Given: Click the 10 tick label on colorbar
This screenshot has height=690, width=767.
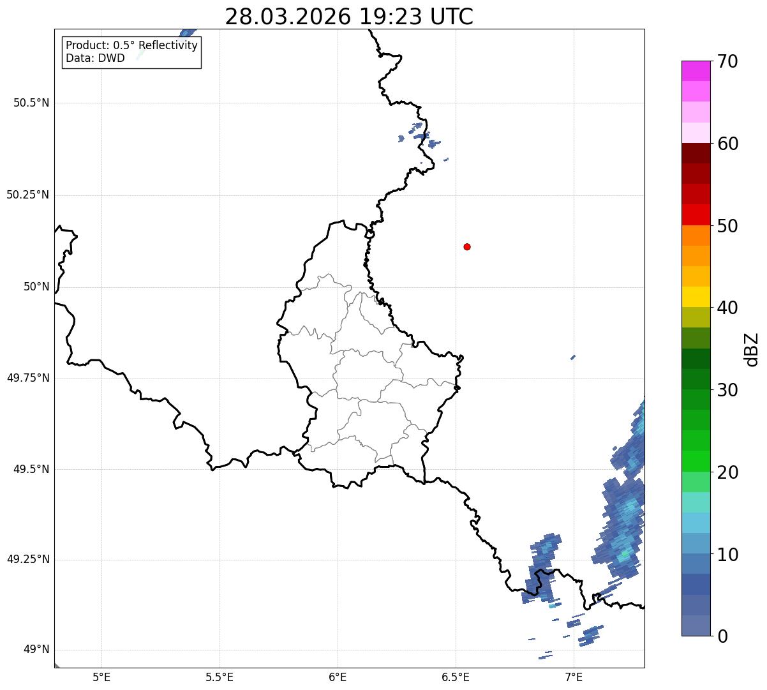Looking at the screenshot, I should click(727, 554).
